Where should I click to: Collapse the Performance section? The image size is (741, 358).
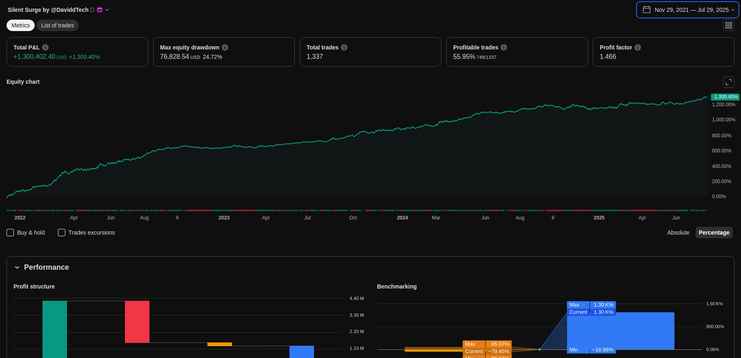17,267
